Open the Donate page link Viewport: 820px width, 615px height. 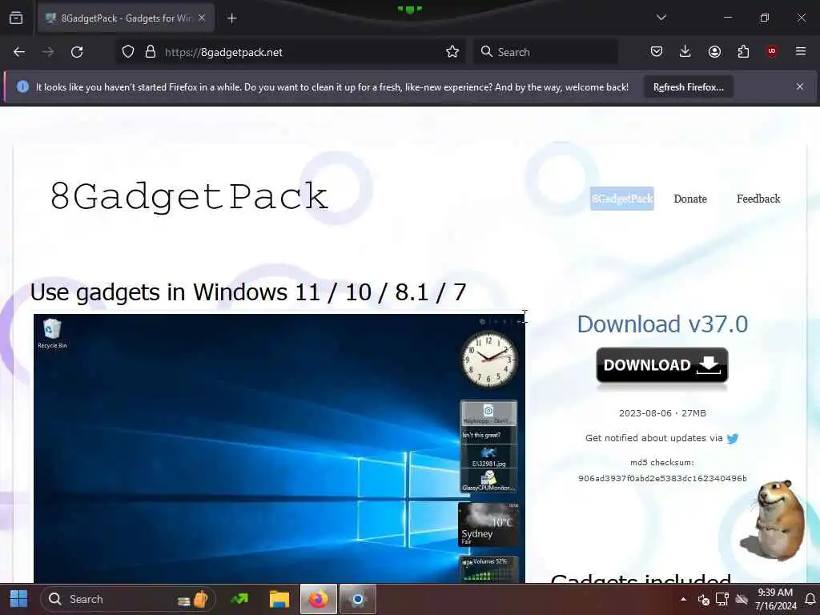pyautogui.click(x=689, y=199)
